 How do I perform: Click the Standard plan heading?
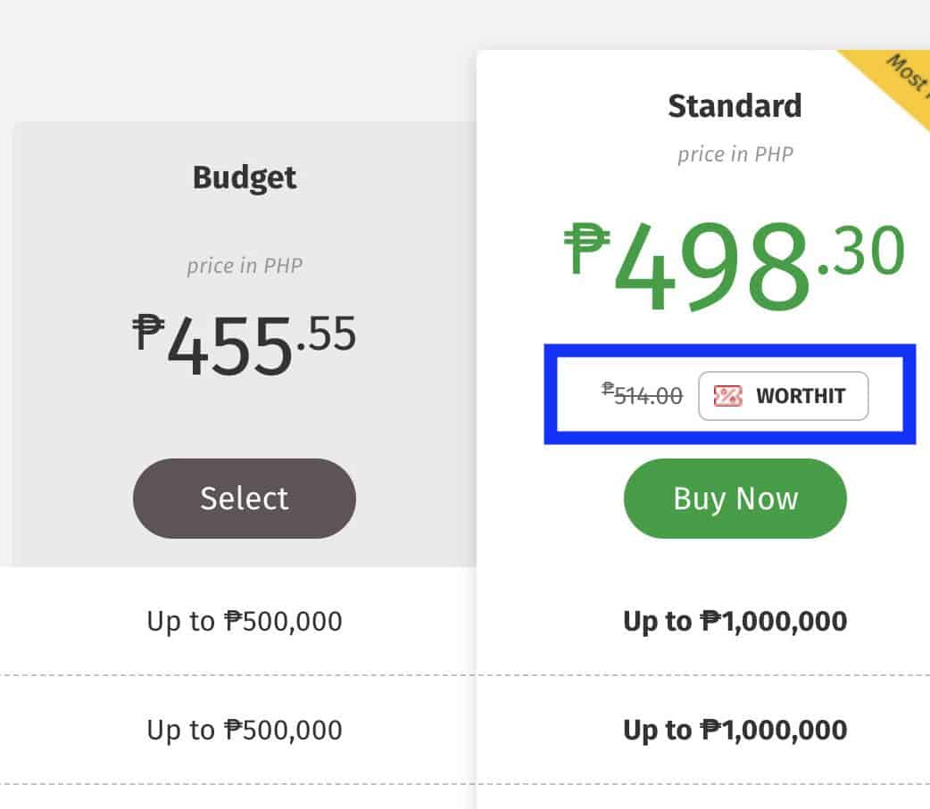coord(735,106)
